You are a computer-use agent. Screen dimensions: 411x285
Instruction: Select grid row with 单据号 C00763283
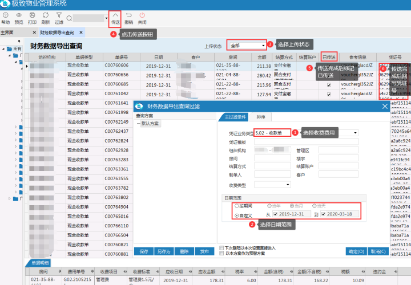point(116,160)
